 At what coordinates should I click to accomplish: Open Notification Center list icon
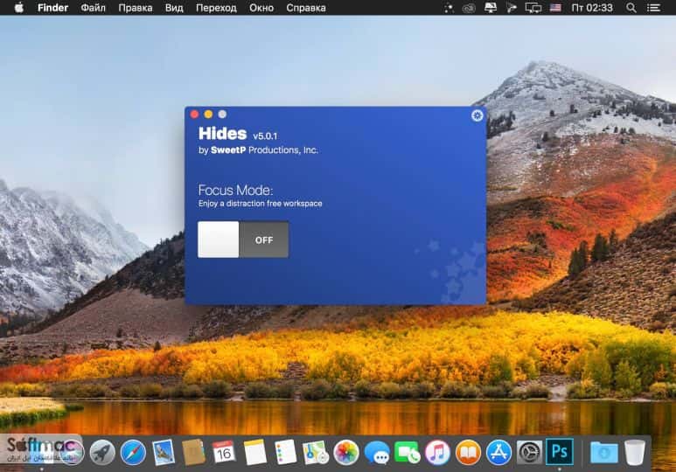(653, 8)
